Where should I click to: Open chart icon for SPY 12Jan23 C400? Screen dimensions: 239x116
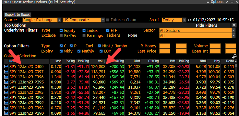[x=6, y=66]
